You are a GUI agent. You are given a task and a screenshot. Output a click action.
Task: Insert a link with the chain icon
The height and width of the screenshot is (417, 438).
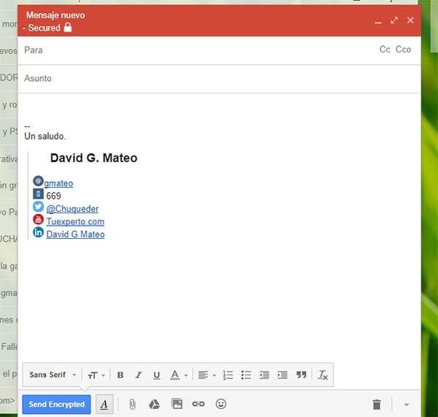(x=199, y=404)
